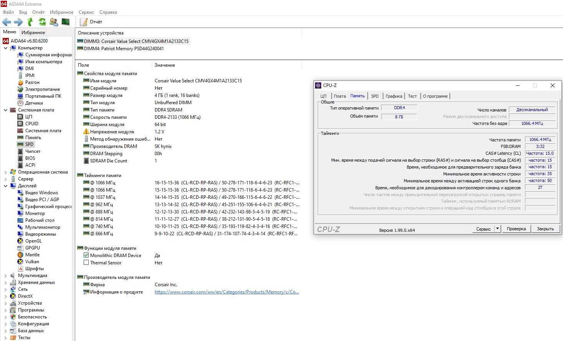This screenshot has width=563, height=341.
Task: Expand the Хранение данных tree node
Action: pyautogui.click(x=5, y=283)
